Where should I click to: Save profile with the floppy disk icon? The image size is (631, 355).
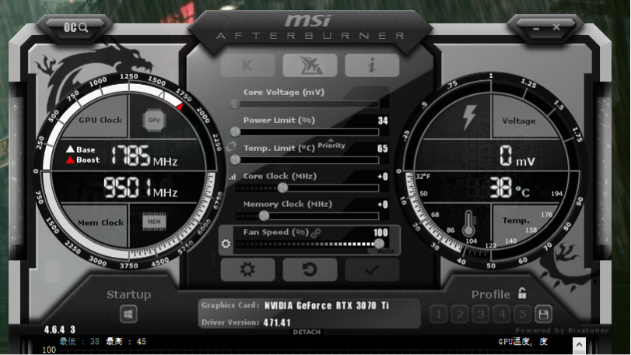coord(543,315)
